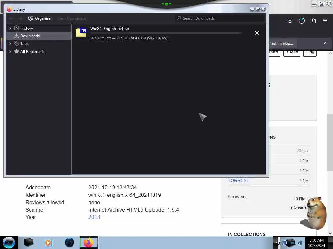Click the Win8.1_English_x64.iso file name
Image resolution: width=333 pixels, height=249 pixels.
coord(110,29)
